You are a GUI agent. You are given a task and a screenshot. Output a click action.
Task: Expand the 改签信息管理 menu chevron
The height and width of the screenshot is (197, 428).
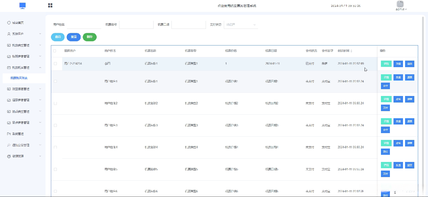point(40,89)
